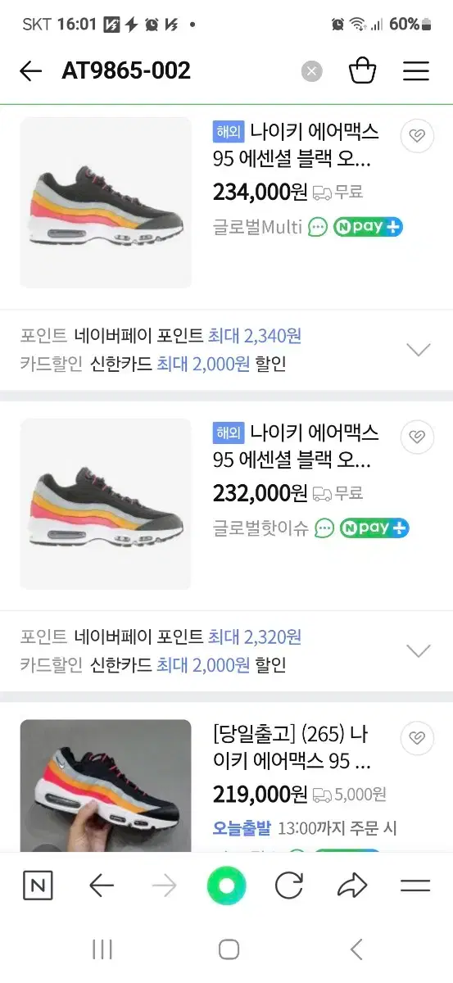
Task: Open talk chat icon next to 글로벌Multi
Action: [318, 227]
